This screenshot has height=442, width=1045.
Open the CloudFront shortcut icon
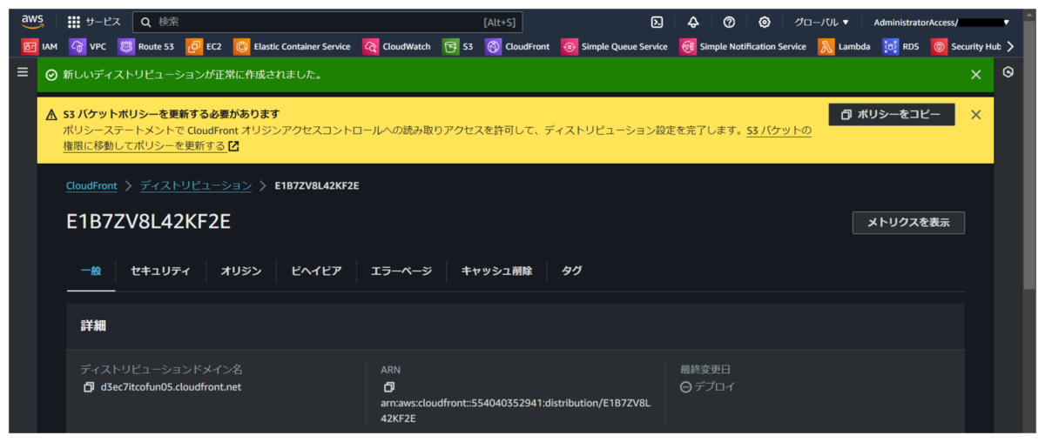pyautogui.click(x=493, y=47)
